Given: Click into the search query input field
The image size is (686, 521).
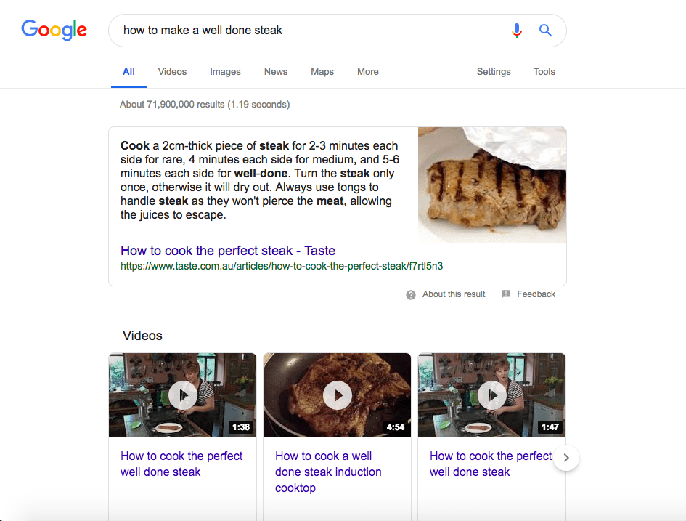Looking at the screenshot, I should [x=311, y=31].
